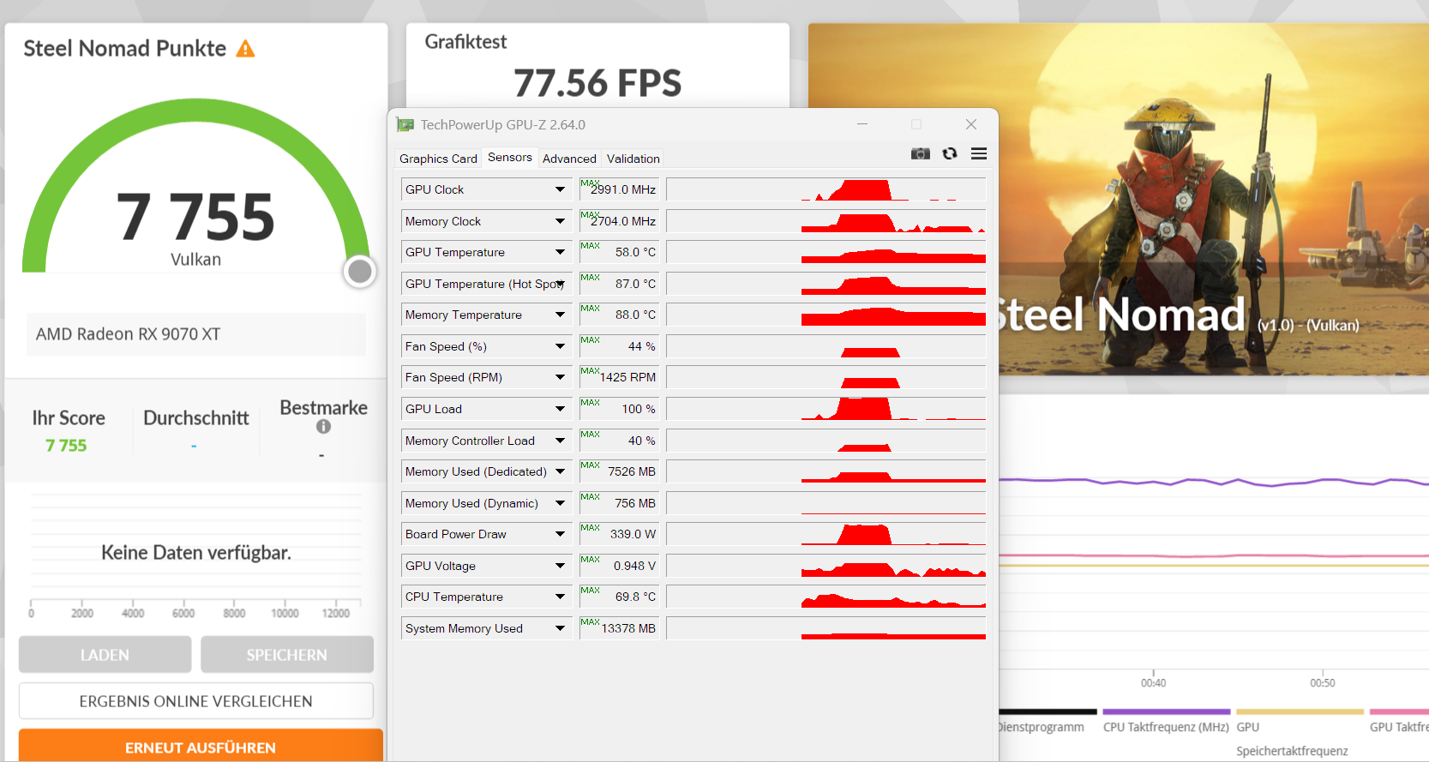Switch to the Graphics Card tab

[438, 159]
